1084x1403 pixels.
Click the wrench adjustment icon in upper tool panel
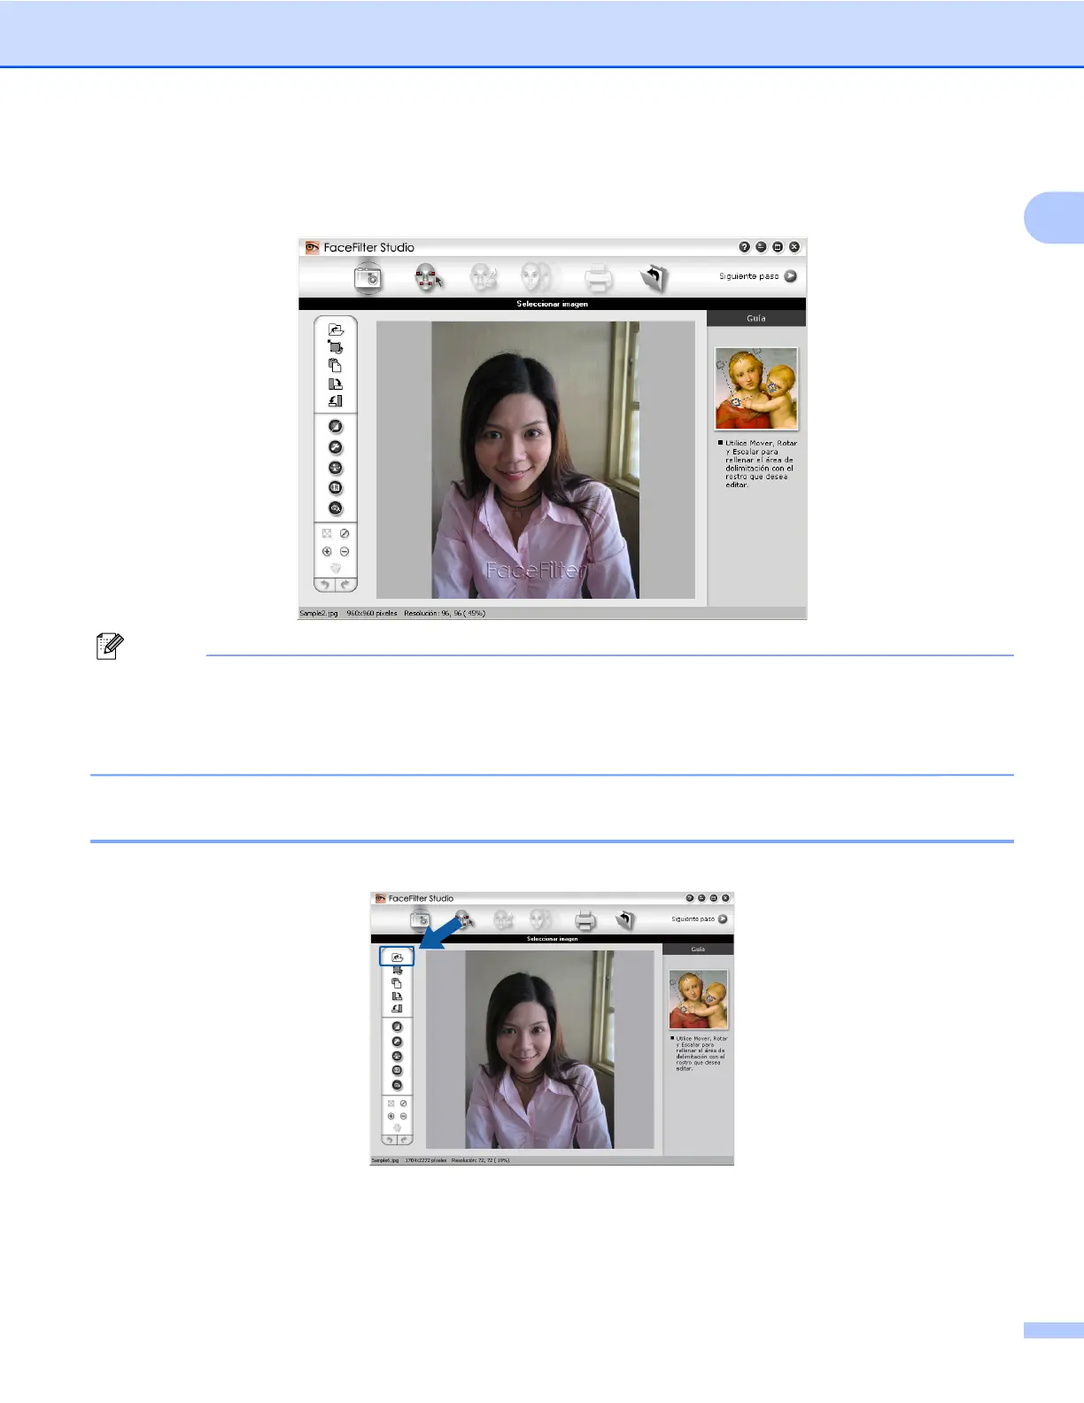tap(336, 447)
